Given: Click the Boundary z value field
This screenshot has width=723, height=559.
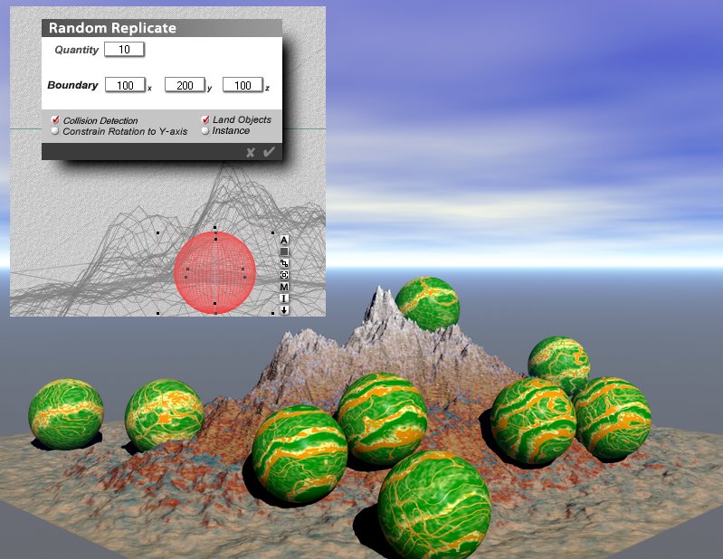Looking at the screenshot, I should [x=243, y=85].
